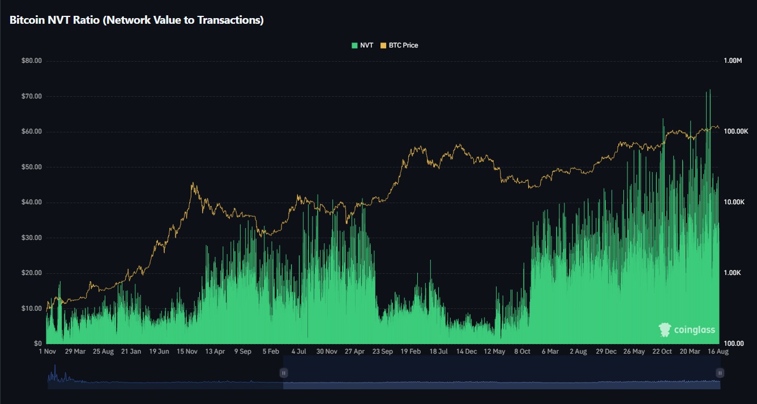Click the coinglass watermark text
Image resolution: width=757 pixels, height=404 pixels.
coord(694,330)
